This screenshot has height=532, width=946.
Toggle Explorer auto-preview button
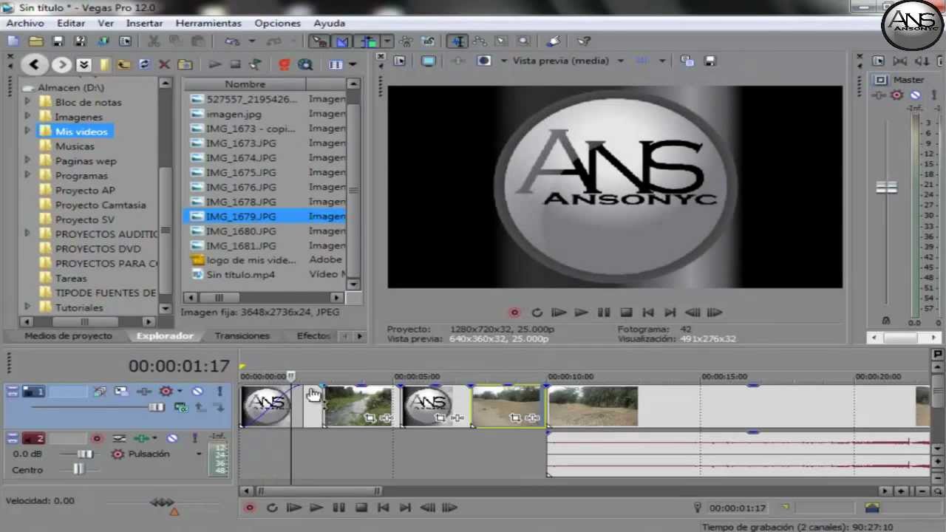point(256,65)
